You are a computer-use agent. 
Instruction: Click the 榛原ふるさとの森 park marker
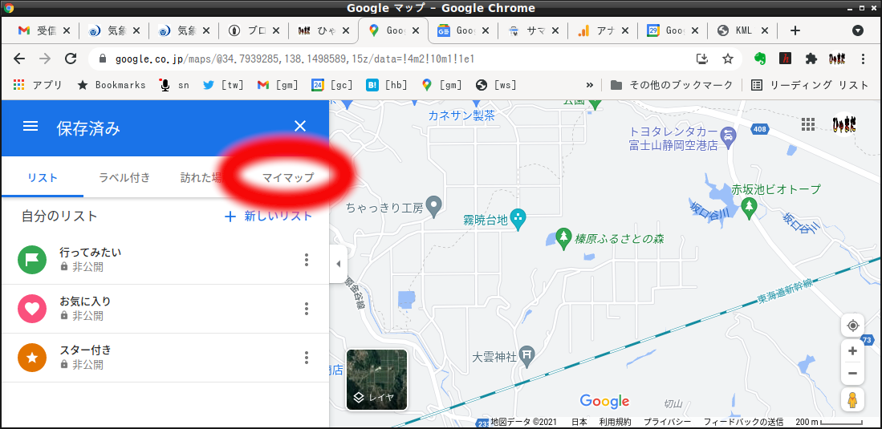pos(563,238)
